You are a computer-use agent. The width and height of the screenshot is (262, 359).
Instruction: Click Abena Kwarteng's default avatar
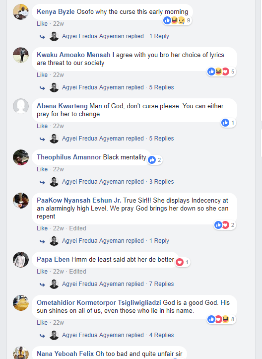point(21,106)
